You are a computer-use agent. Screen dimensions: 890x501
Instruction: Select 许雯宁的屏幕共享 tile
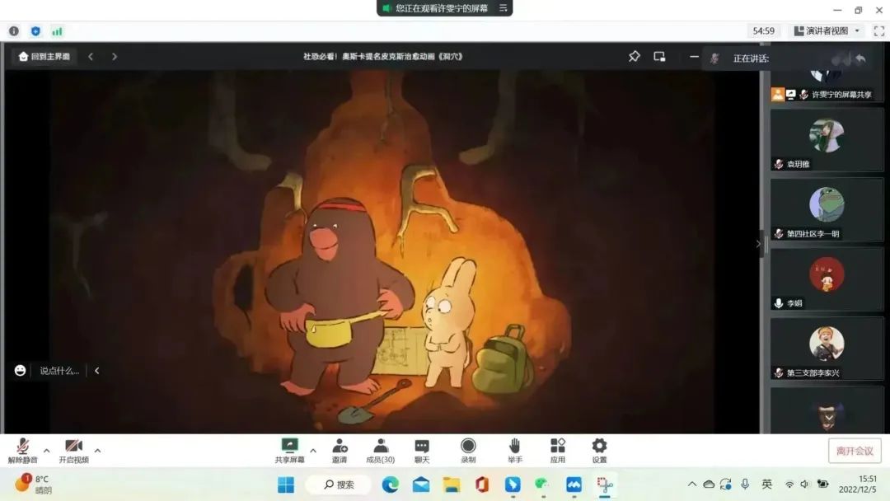(827, 87)
